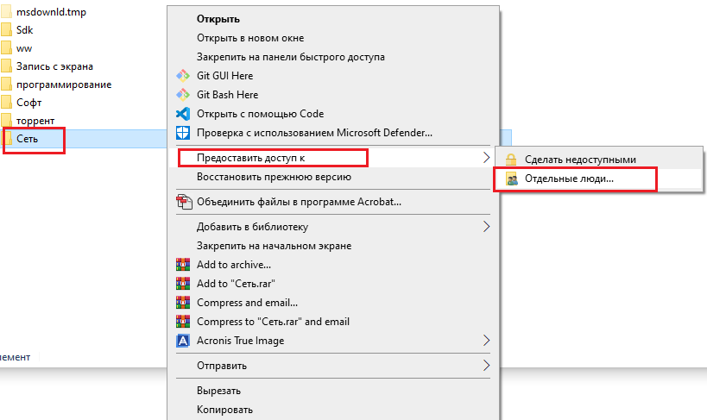
Task: Click the Acronis True Image icon
Action: (x=183, y=341)
